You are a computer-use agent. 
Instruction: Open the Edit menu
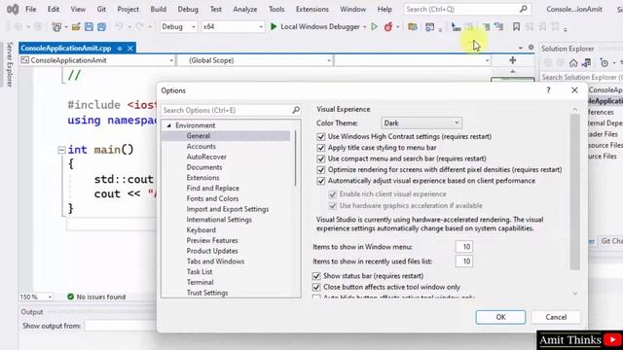click(54, 9)
